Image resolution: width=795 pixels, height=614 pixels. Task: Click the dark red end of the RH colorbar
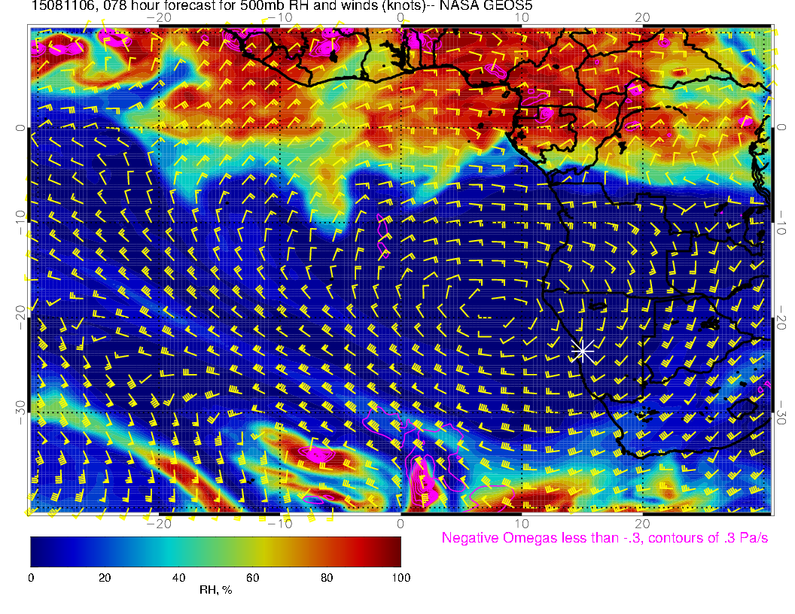point(394,551)
